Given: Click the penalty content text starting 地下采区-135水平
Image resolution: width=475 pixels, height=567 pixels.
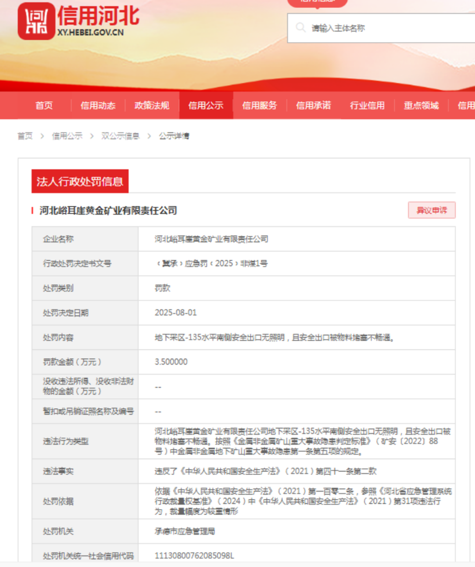Looking at the screenshot, I should pyautogui.click(x=274, y=337).
